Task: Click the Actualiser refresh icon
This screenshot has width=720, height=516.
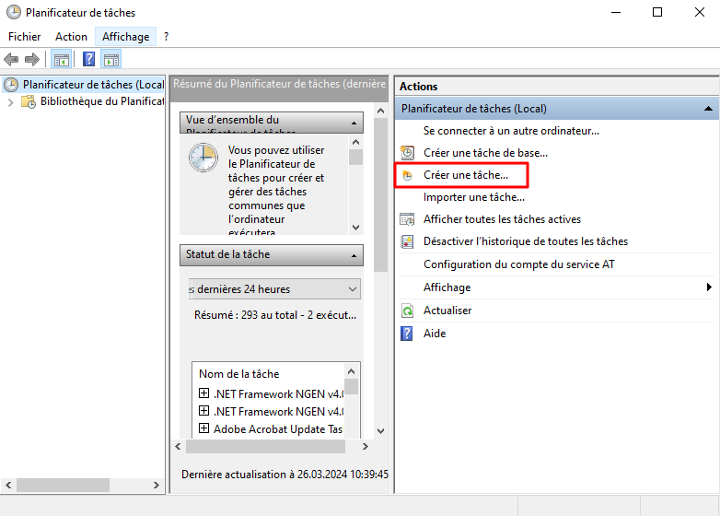Action: (408, 311)
